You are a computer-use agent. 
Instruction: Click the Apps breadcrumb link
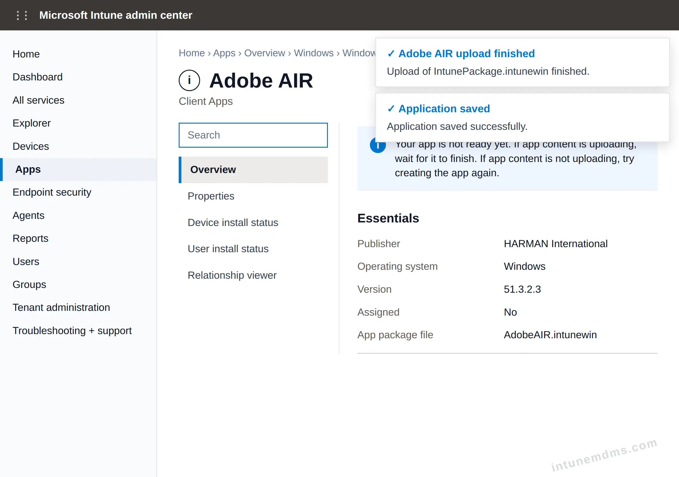[224, 53]
